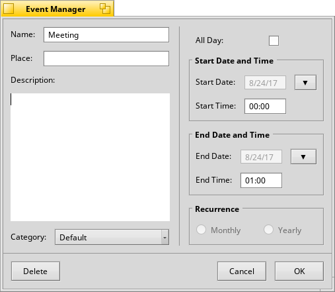Open the End Date calendar arrow
This screenshot has height=292, width=335.
pyautogui.click(x=303, y=157)
